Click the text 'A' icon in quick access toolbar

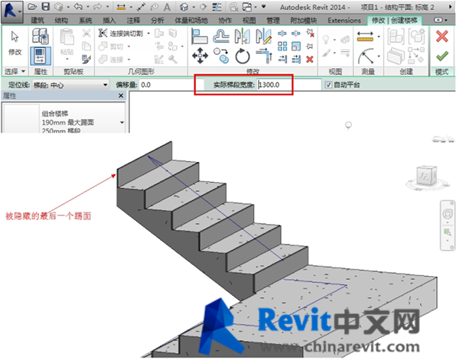click(x=167, y=7)
